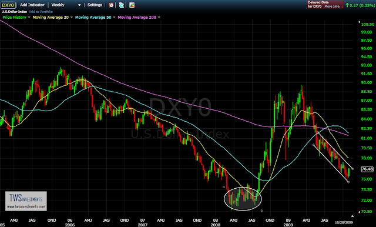376x227 pixels.
Task: Open the More Info link for delayed data
Action: click(x=334, y=6)
